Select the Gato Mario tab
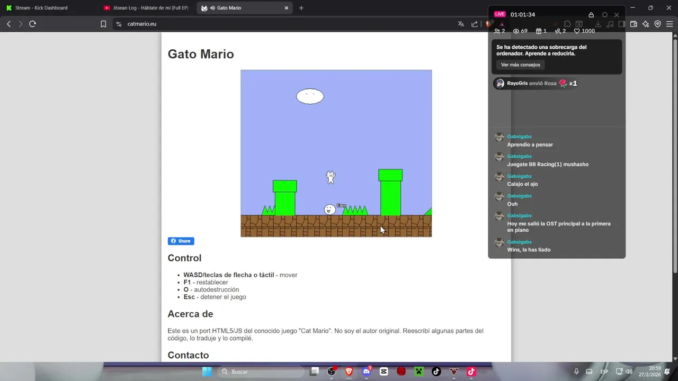This screenshot has height=381, width=678. tap(244, 8)
